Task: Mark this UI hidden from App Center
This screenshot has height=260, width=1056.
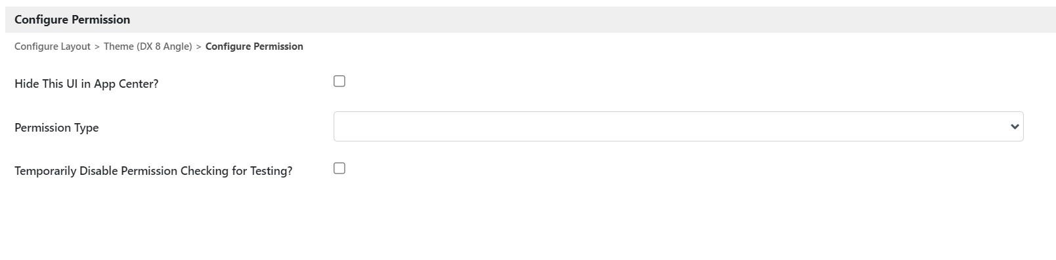Action: (340, 81)
